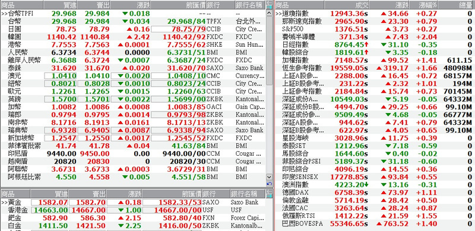This screenshot has height=231, width=475.
Task: Select the 台幣TPFI row
Action: coord(132,13)
